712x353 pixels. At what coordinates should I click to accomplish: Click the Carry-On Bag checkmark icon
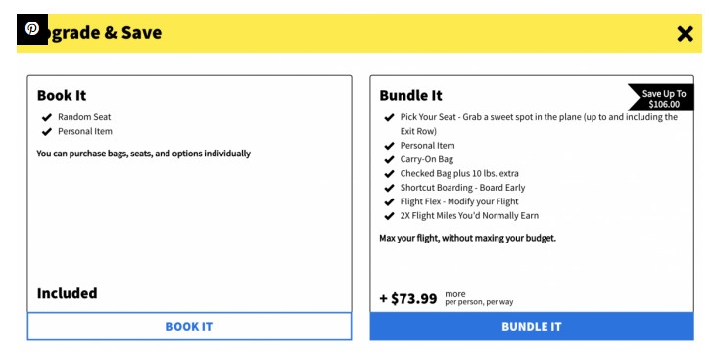tap(389, 160)
